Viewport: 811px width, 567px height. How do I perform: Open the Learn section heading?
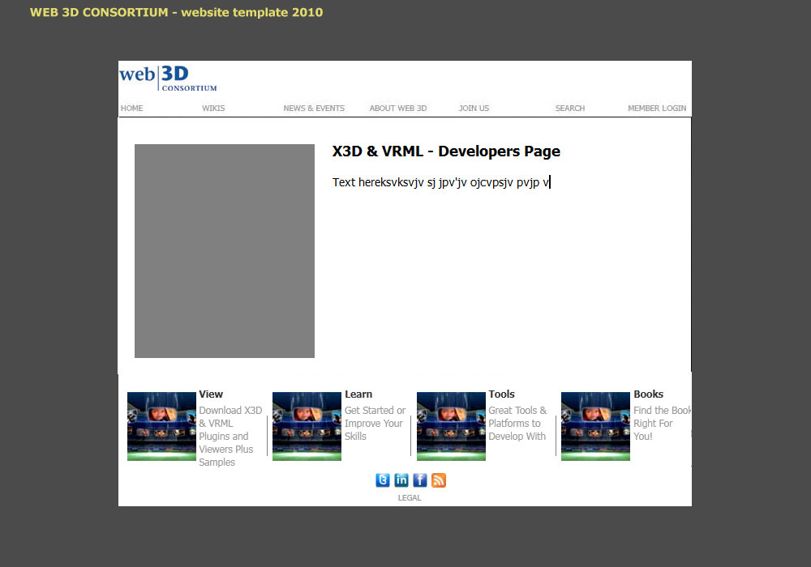pyautogui.click(x=358, y=394)
